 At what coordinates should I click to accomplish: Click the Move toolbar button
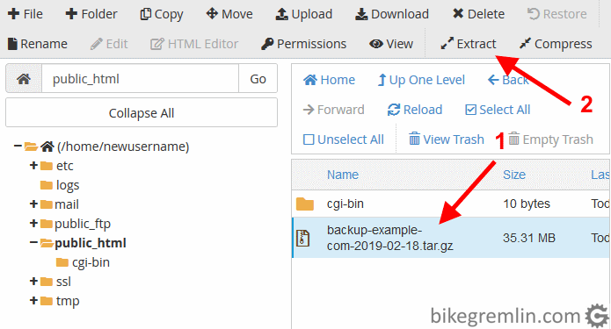pyautogui.click(x=229, y=14)
